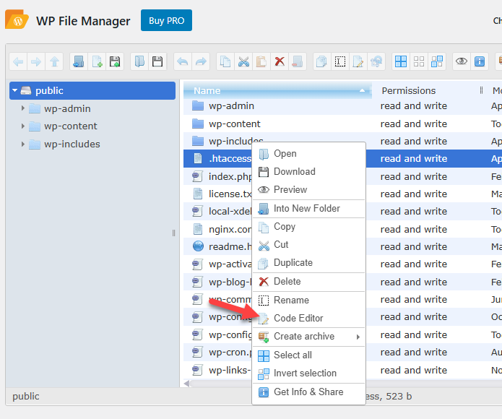Choose Into New Folder in context menu
Image resolution: width=502 pixels, height=419 pixels.
click(309, 208)
